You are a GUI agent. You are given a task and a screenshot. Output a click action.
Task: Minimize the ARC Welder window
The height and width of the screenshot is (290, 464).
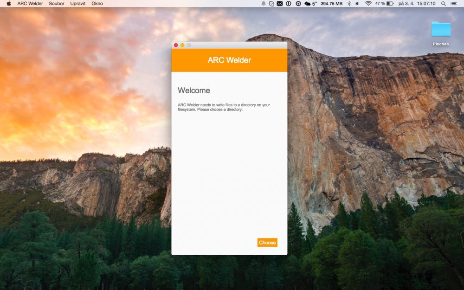point(182,45)
